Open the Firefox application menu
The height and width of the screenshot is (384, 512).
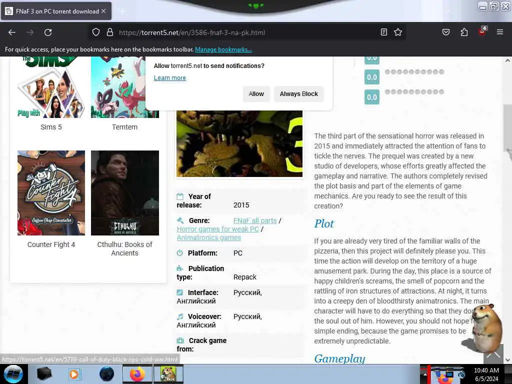499,32
